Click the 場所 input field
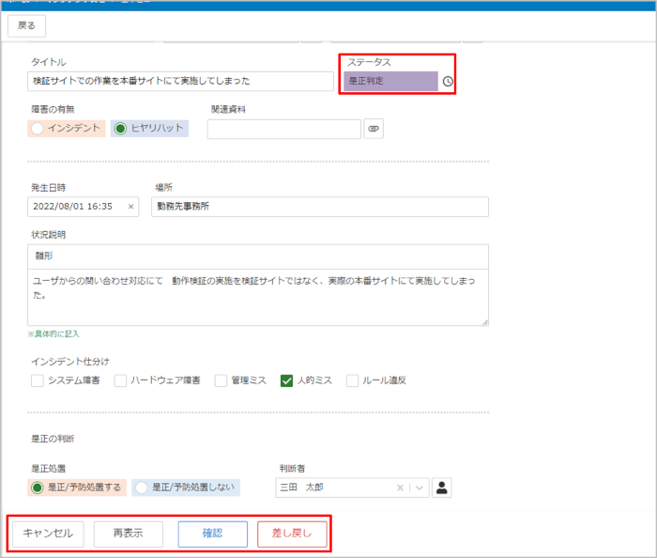The height and width of the screenshot is (558, 657). point(320,207)
